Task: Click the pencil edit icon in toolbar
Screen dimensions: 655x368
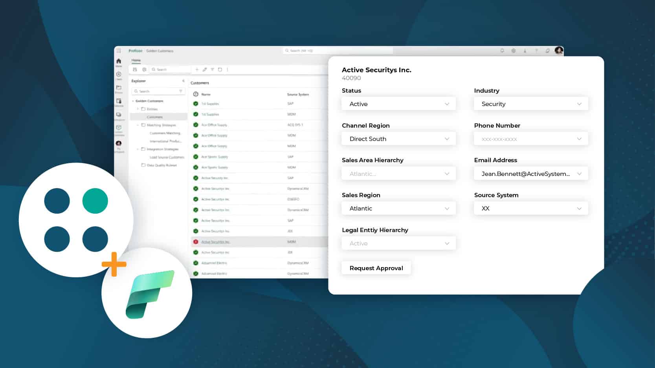Action: point(205,70)
